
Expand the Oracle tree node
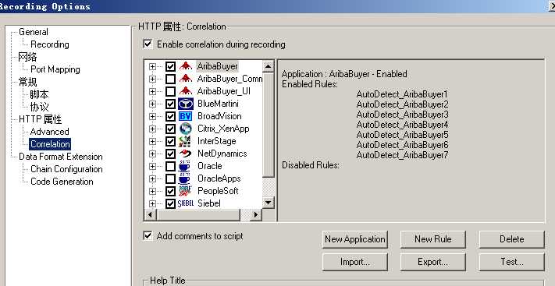[x=152, y=166]
